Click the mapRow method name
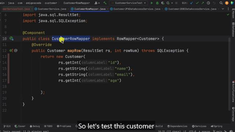 coord(74,51)
